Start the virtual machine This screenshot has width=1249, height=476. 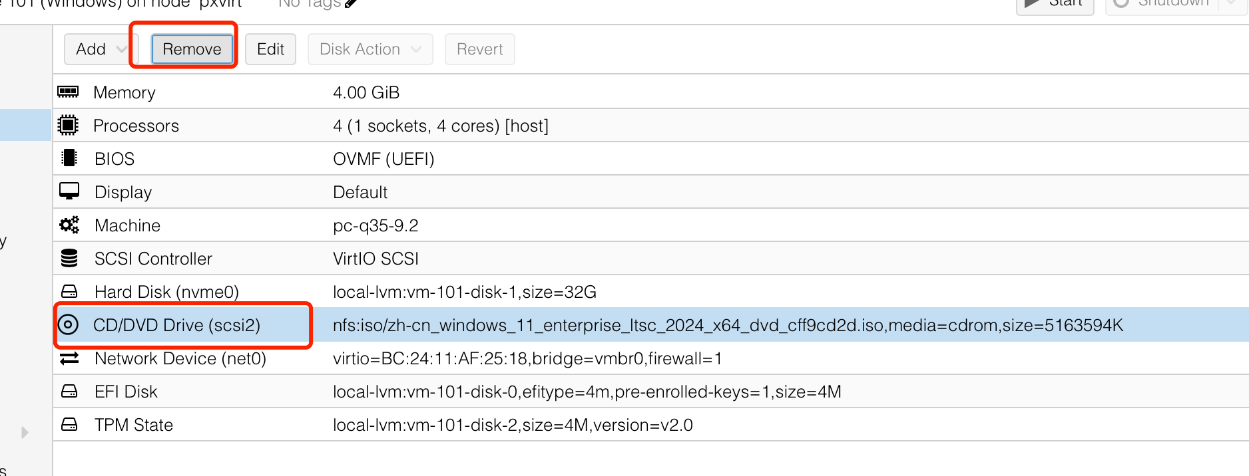pyautogui.click(x=1055, y=4)
